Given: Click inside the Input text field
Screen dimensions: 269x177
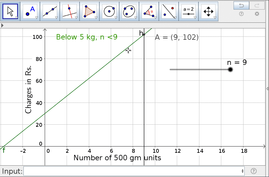Looking at the screenshot, I should click(x=132, y=171).
